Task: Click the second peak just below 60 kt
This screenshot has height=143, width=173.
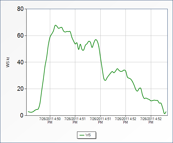Action: click(x=96, y=40)
